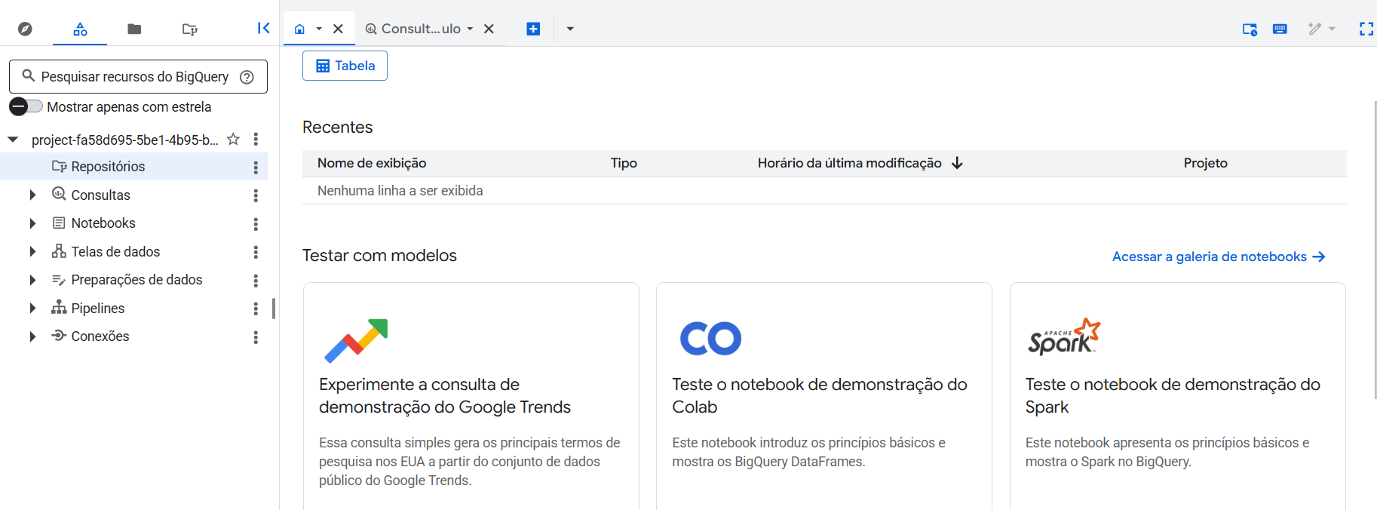Screen dimensions: 1377x510
Task: Click the Tabela button
Action: coord(345,66)
